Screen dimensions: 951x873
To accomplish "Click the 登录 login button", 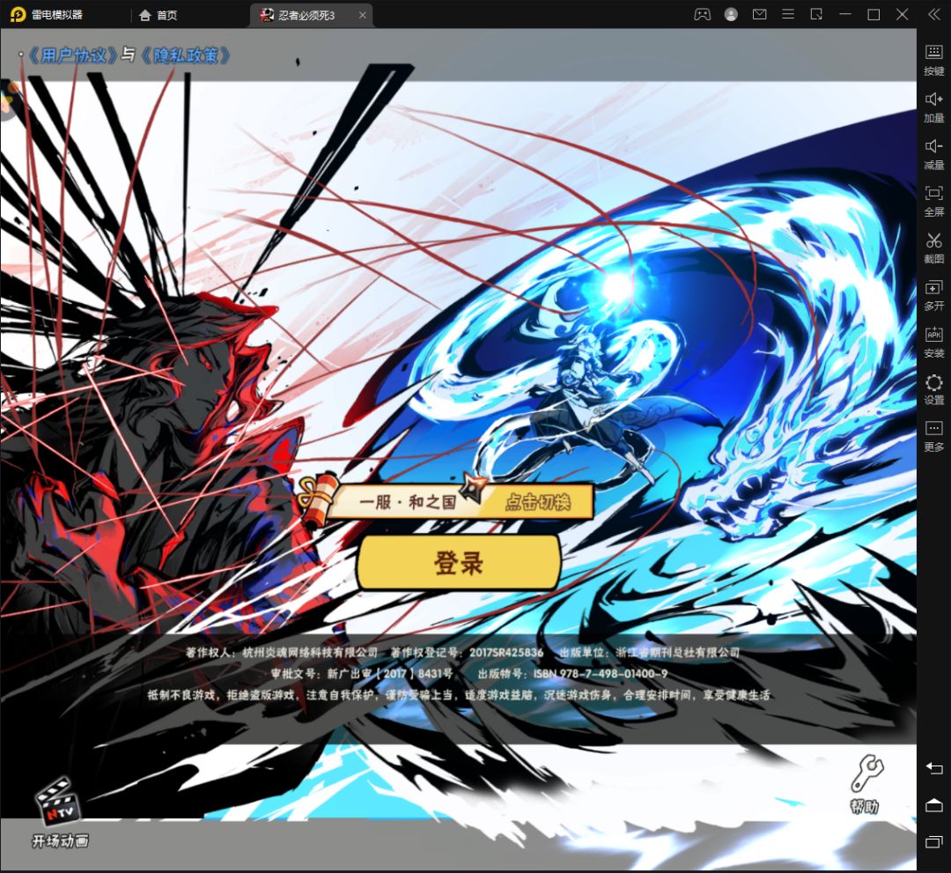I will (459, 562).
